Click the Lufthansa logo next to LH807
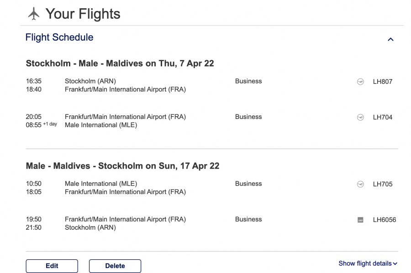The width and height of the screenshot is (411, 273). 360,82
